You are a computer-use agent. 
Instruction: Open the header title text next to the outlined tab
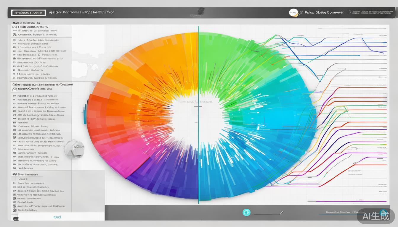pyautogui.click(x=81, y=12)
